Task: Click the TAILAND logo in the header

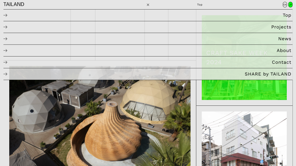Action: point(14,4)
